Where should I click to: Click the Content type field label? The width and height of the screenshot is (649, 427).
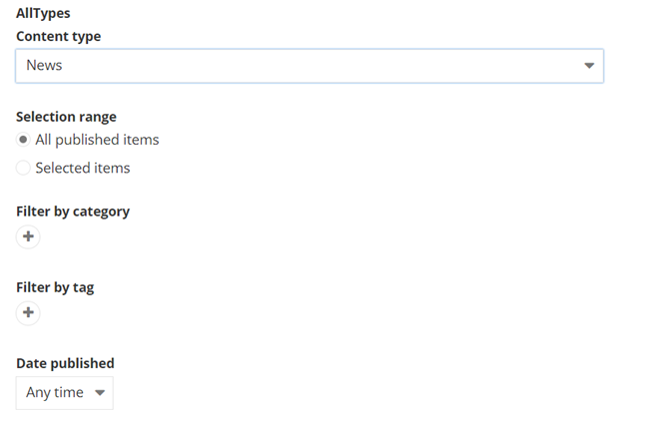pyautogui.click(x=58, y=36)
